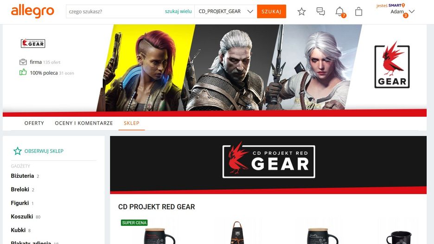The width and height of the screenshot is (434, 244).
Task: Open the favorites star icon in header
Action: pos(301,12)
